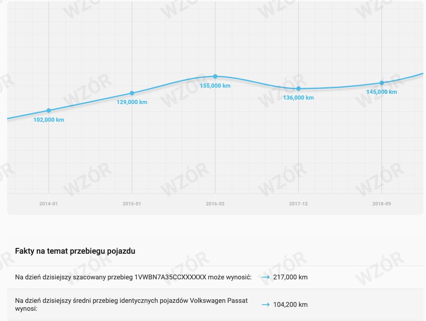Click the 'Fakty na temat przebiegu pojazdu' heading
Screen dimensions: 426x321
75,251
